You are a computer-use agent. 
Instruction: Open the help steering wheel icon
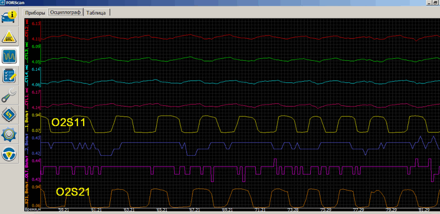pyautogui.click(x=9, y=154)
